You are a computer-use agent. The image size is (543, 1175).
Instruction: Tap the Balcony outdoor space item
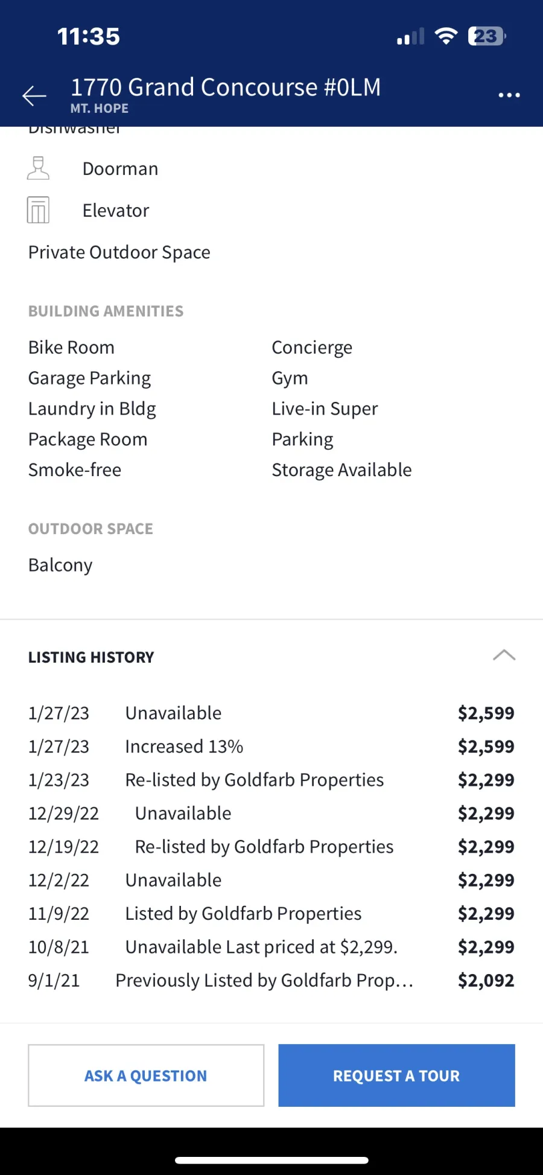click(60, 565)
